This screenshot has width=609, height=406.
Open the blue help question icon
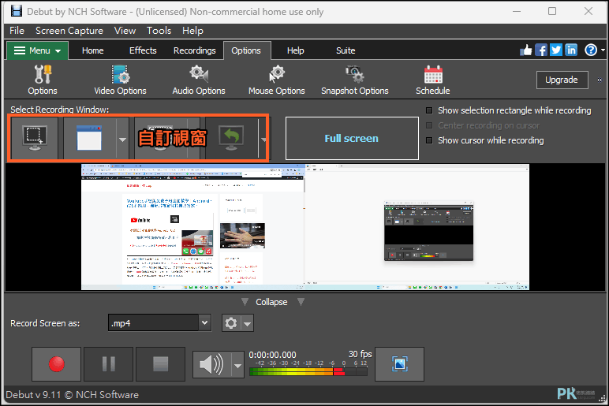coord(591,50)
